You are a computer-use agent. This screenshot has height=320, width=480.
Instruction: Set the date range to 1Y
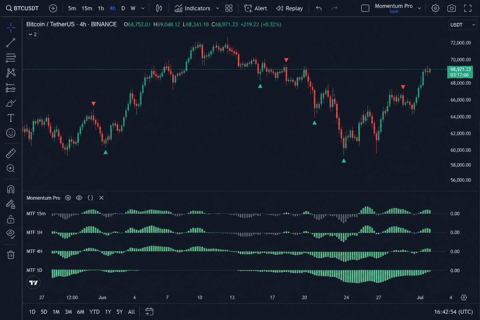(108, 312)
